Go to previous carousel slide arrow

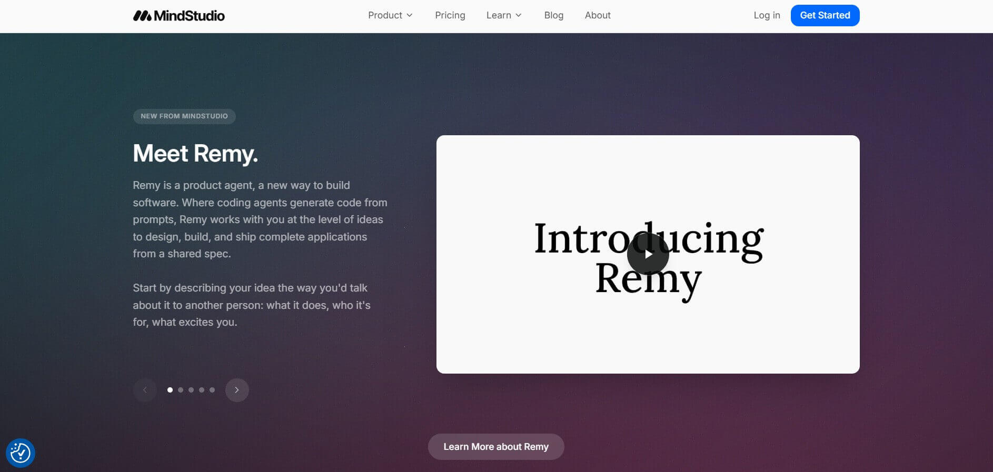pos(145,390)
